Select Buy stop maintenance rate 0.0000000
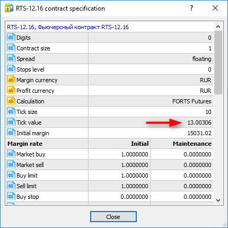The height and width of the screenshot is (228, 228). tap(197, 197)
